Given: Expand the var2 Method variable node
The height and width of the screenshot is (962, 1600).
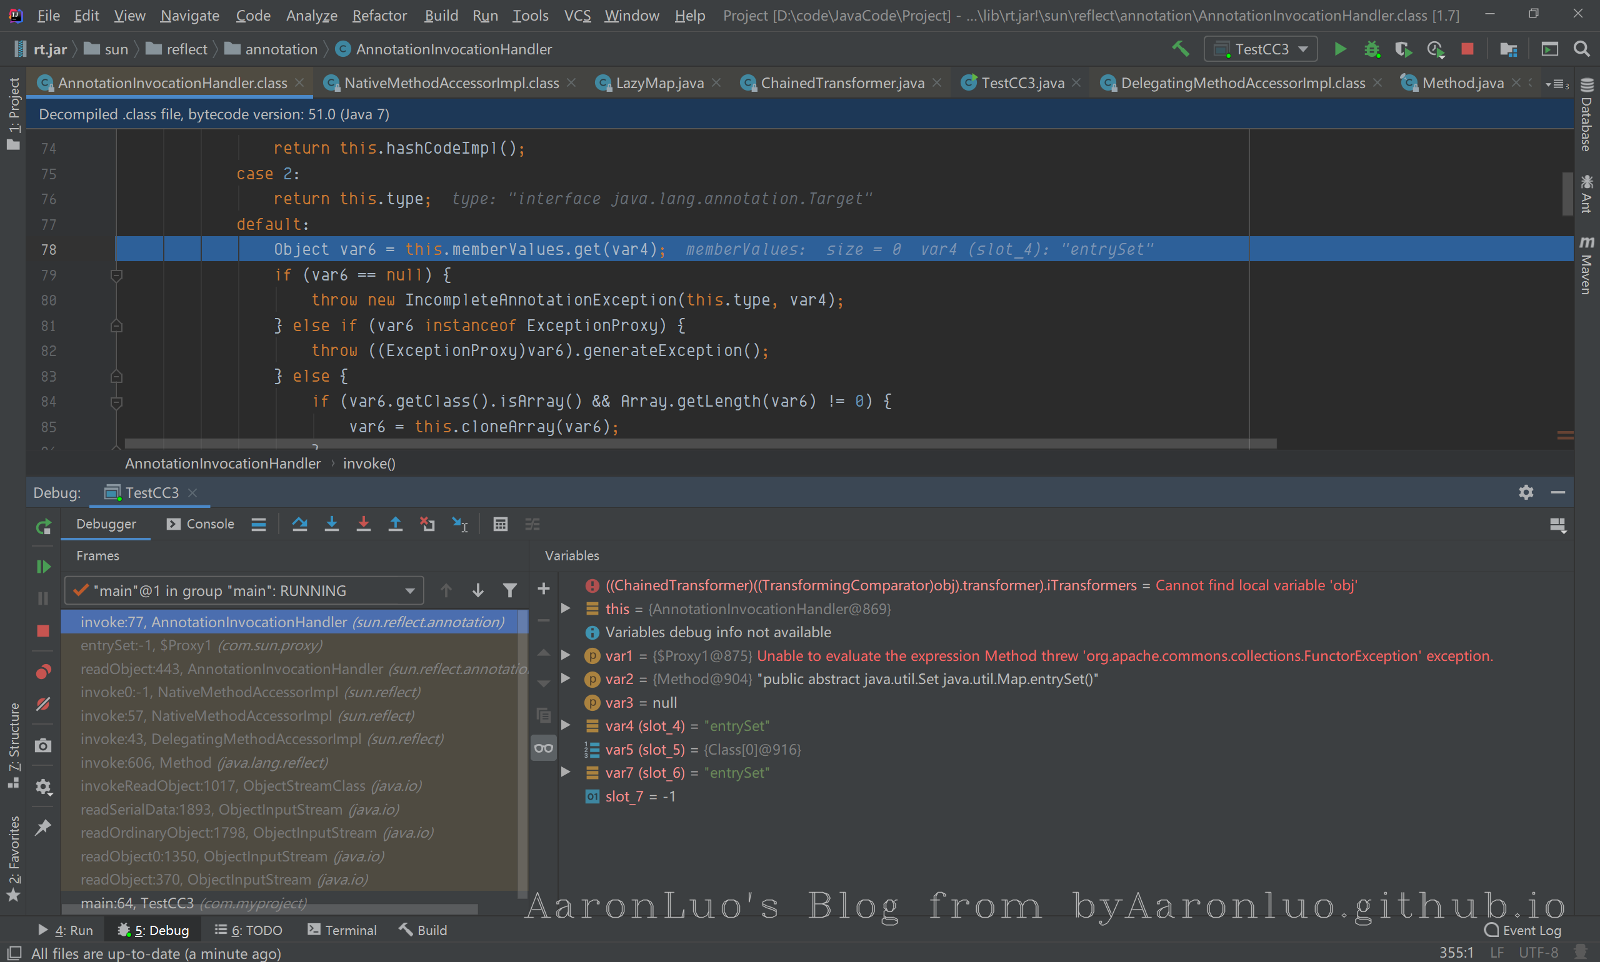Looking at the screenshot, I should pyautogui.click(x=566, y=679).
